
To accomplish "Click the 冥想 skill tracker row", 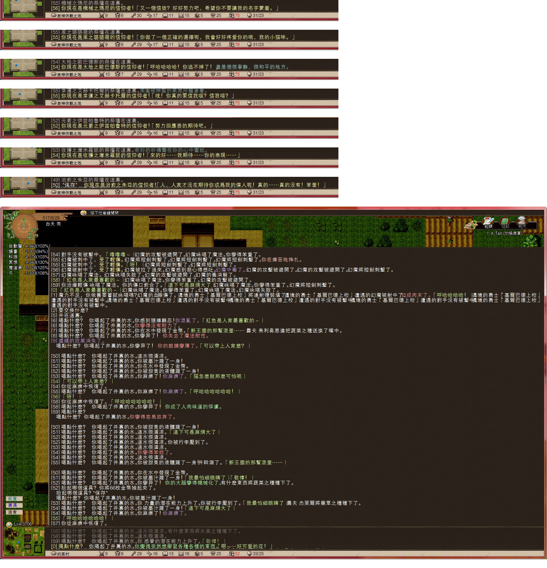I will [29, 262].
